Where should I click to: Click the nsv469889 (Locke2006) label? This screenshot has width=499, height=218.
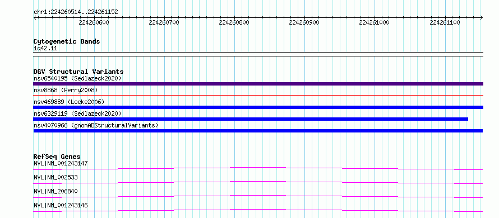69,102
